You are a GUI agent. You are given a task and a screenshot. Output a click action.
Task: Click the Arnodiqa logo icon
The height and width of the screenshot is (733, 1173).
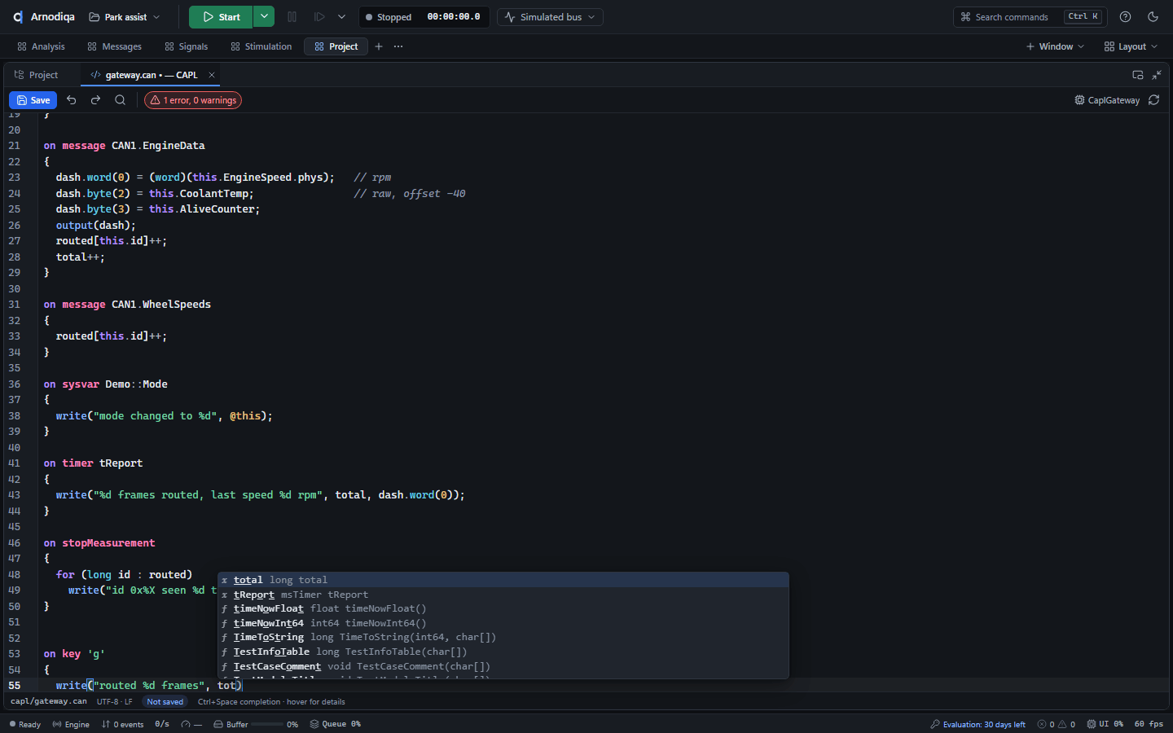click(17, 17)
